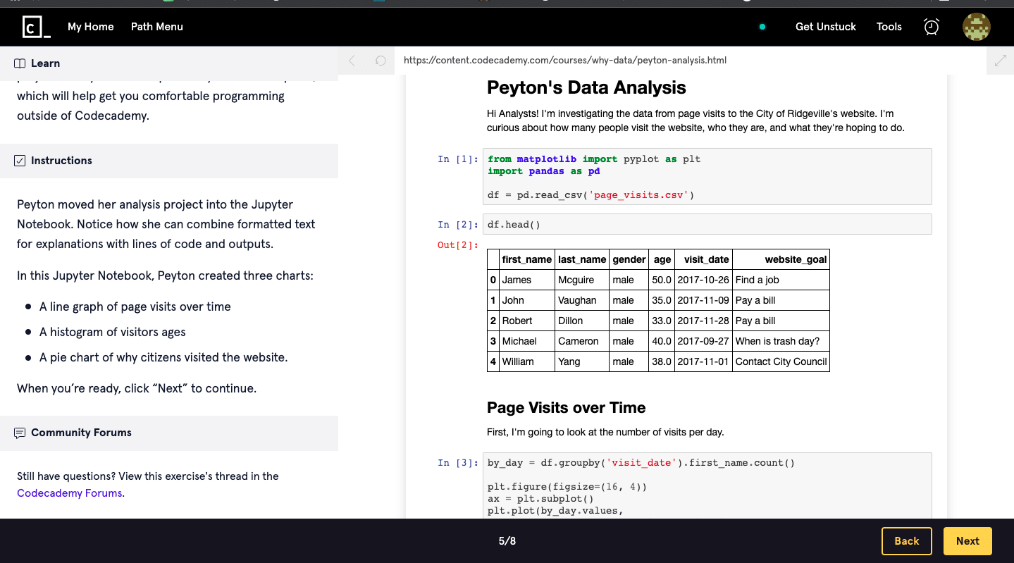Expand the notebook to full screen
1014x563 pixels.
click(x=1000, y=61)
